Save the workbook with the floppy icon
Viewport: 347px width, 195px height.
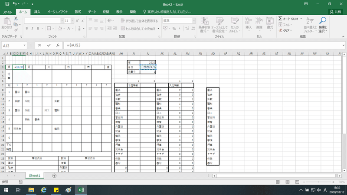(7, 4)
